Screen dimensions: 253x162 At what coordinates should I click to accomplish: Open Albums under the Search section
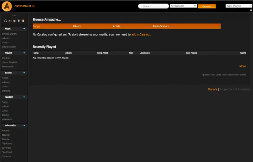point(6,82)
